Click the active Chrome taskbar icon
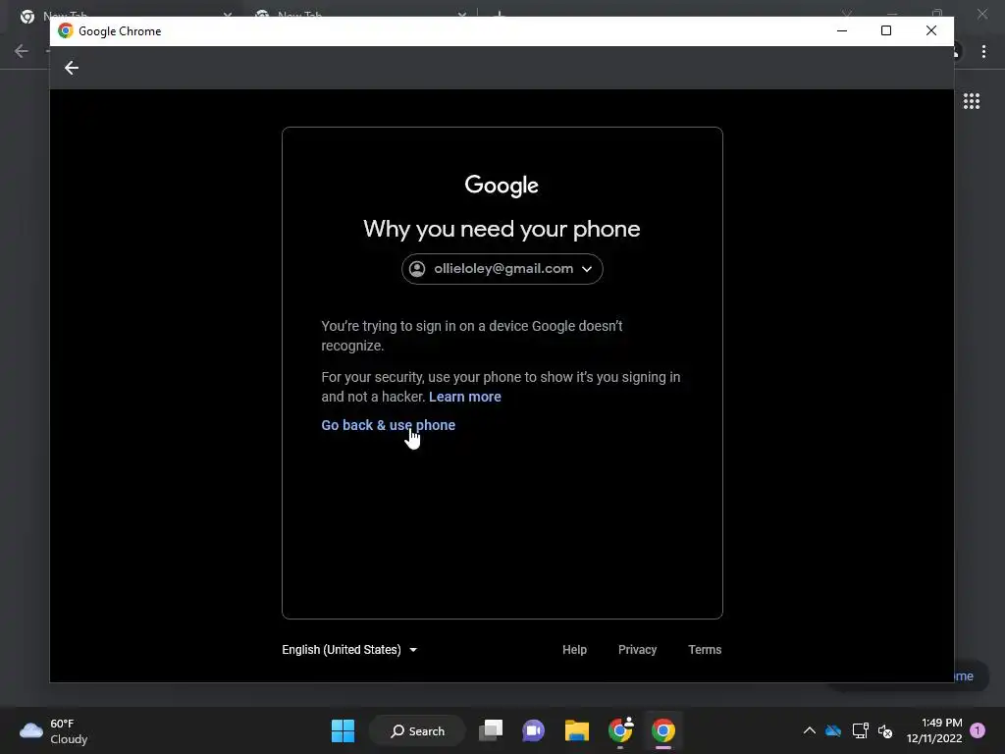 [x=663, y=730]
